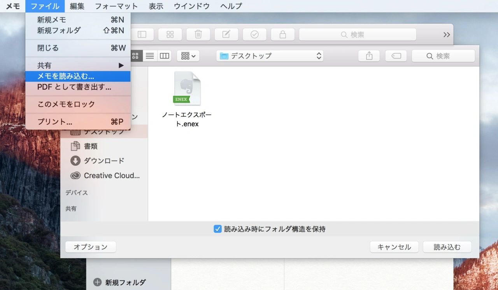The height and width of the screenshot is (290, 498).
Task: Select the ノートエクスポート.enex file thumbnail
Action: coord(188,88)
